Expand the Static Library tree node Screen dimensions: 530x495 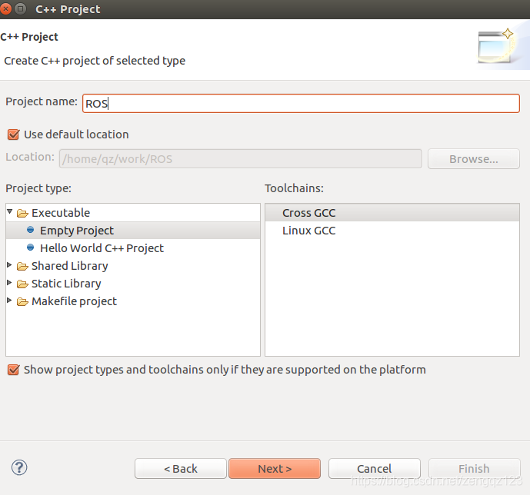tap(9, 283)
